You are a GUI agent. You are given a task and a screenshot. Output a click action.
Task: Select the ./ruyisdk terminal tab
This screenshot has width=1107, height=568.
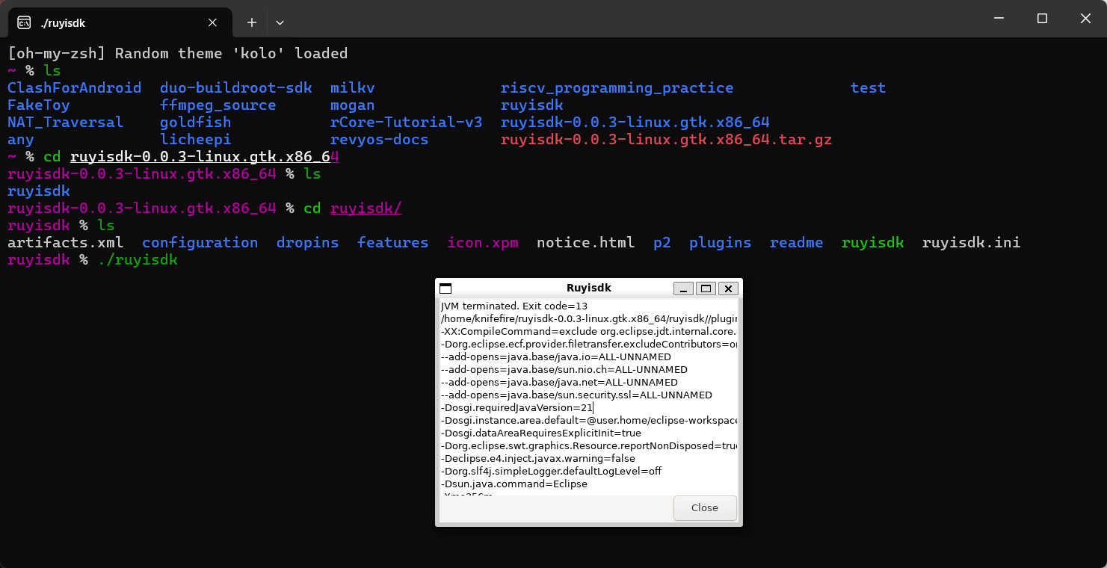112,22
